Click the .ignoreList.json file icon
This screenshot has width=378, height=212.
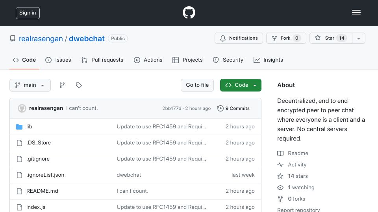[x=20, y=175]
